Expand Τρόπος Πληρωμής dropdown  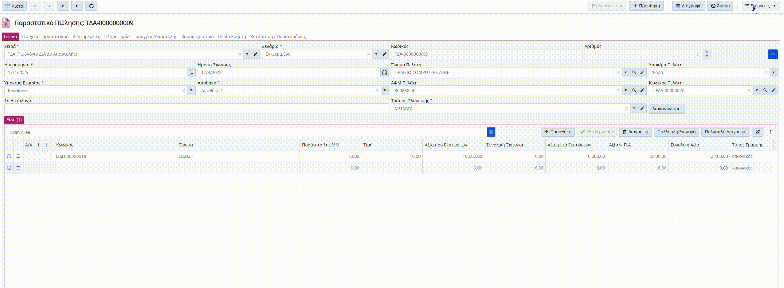634,108
